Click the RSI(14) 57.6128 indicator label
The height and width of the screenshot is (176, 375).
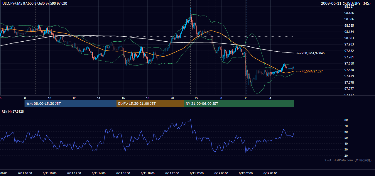(x=13, y=111)
